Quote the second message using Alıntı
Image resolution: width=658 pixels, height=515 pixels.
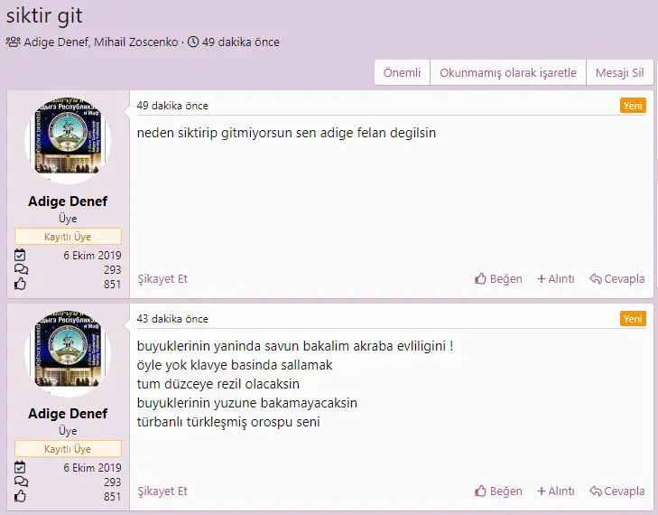(555, 492)
